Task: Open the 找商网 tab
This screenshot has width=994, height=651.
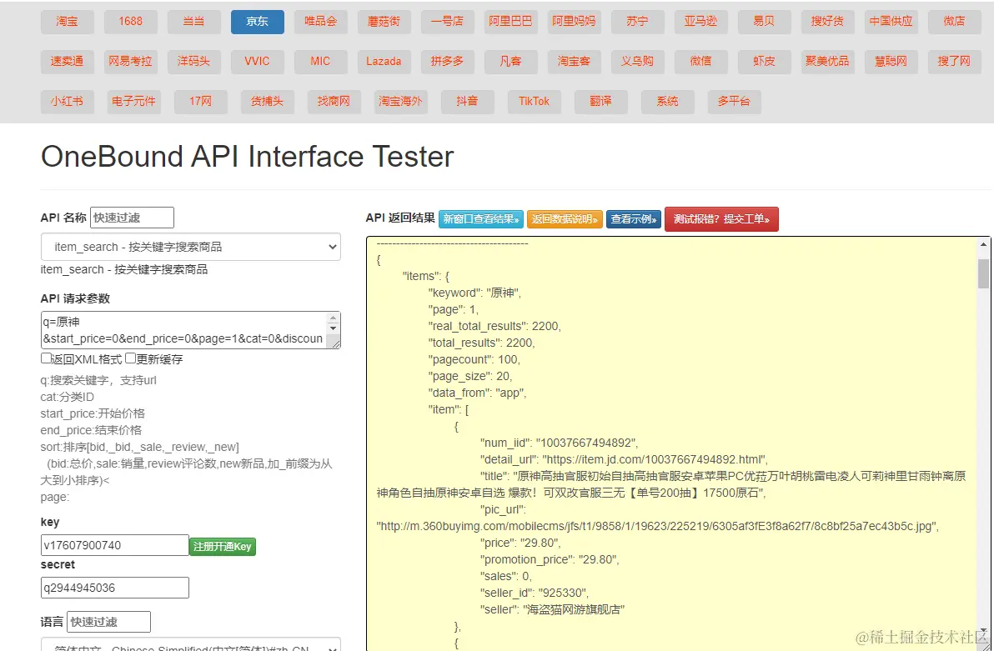Action: (x=334, y=102)
